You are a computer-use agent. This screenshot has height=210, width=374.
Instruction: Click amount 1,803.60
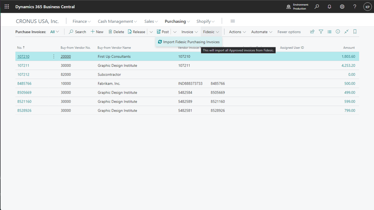click(348, 57)
